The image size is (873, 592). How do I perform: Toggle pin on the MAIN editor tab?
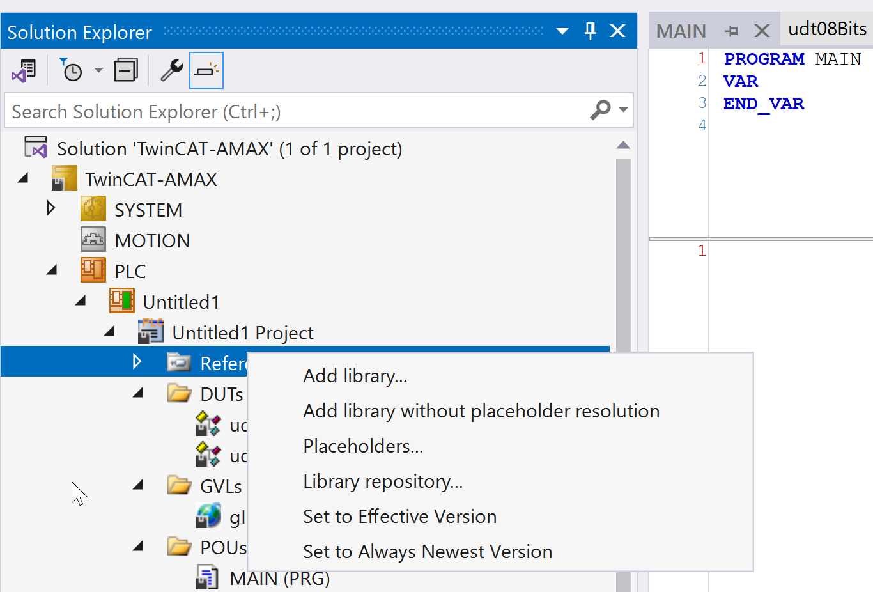(732, 31)
